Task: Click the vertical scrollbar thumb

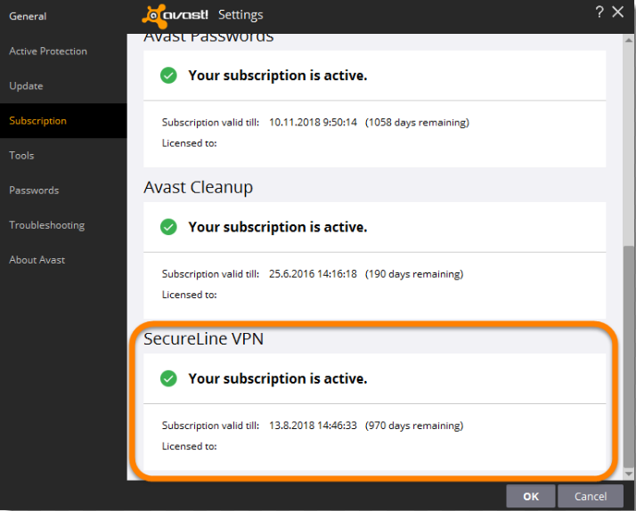Action: pos(628,357)
